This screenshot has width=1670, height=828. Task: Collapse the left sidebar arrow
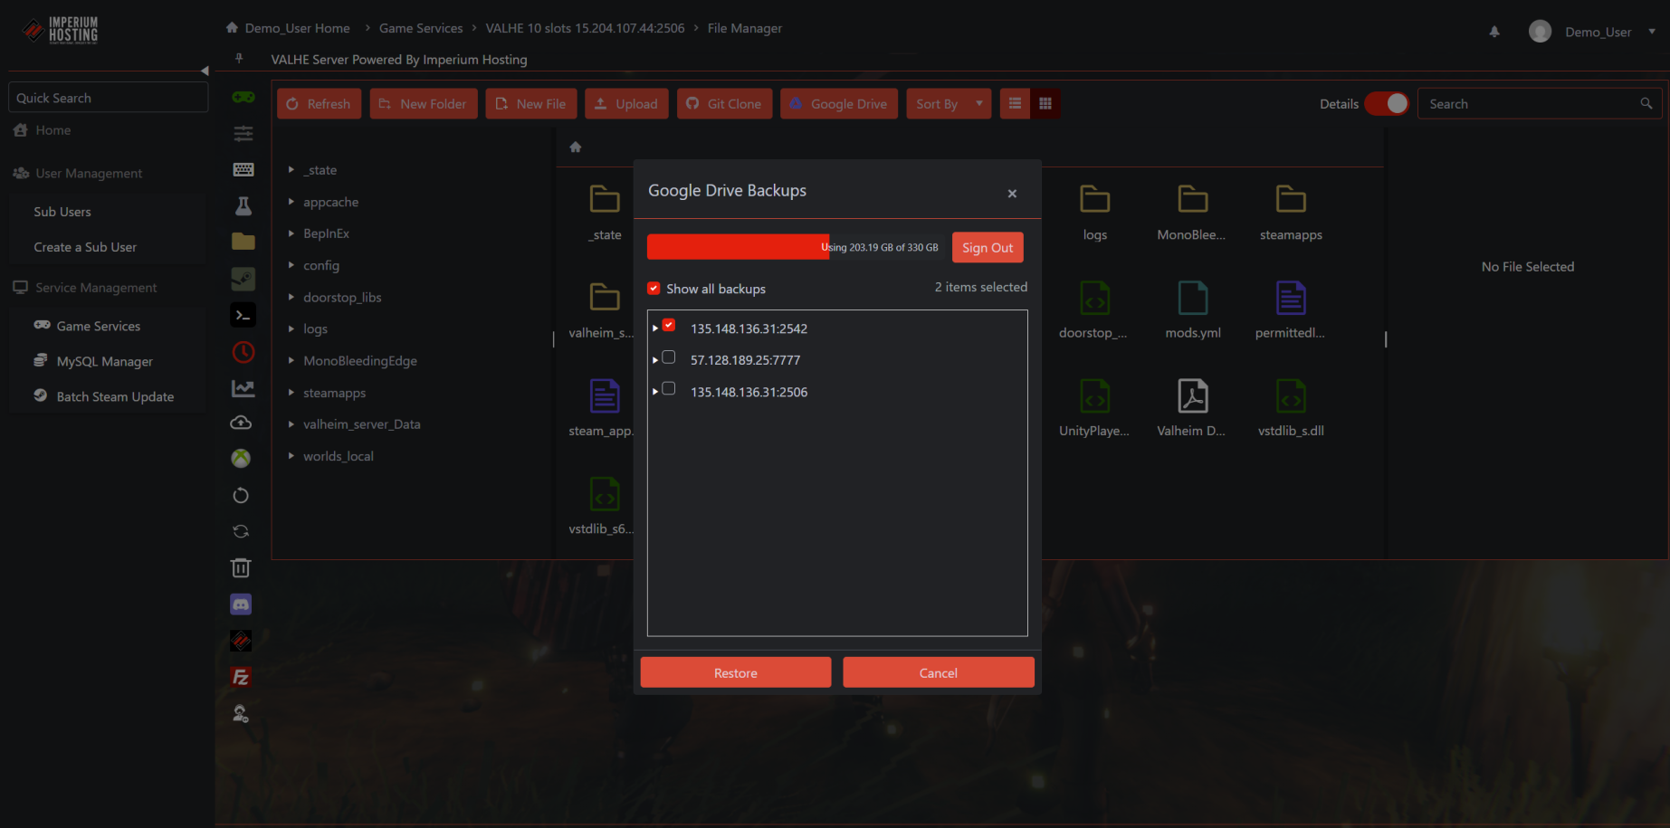[x=205, y=71]
